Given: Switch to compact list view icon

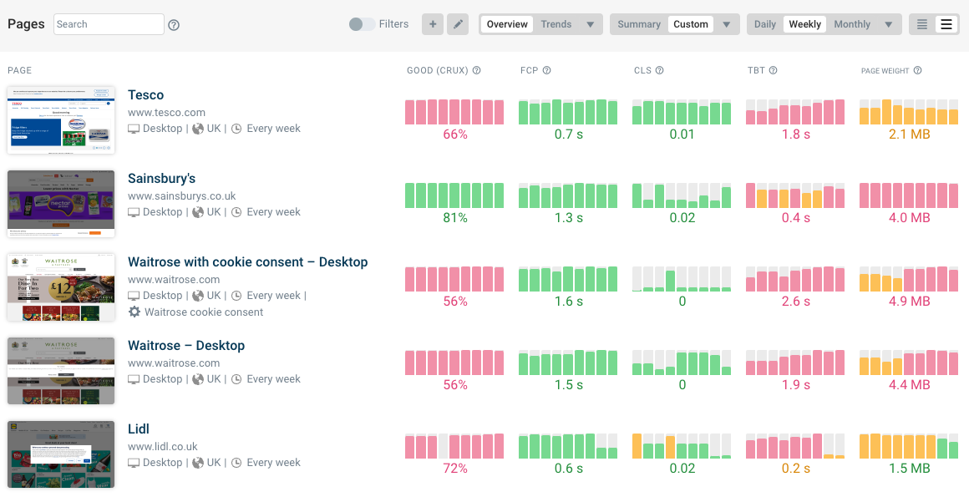Looking at the screenshot, I should (922, 24).
